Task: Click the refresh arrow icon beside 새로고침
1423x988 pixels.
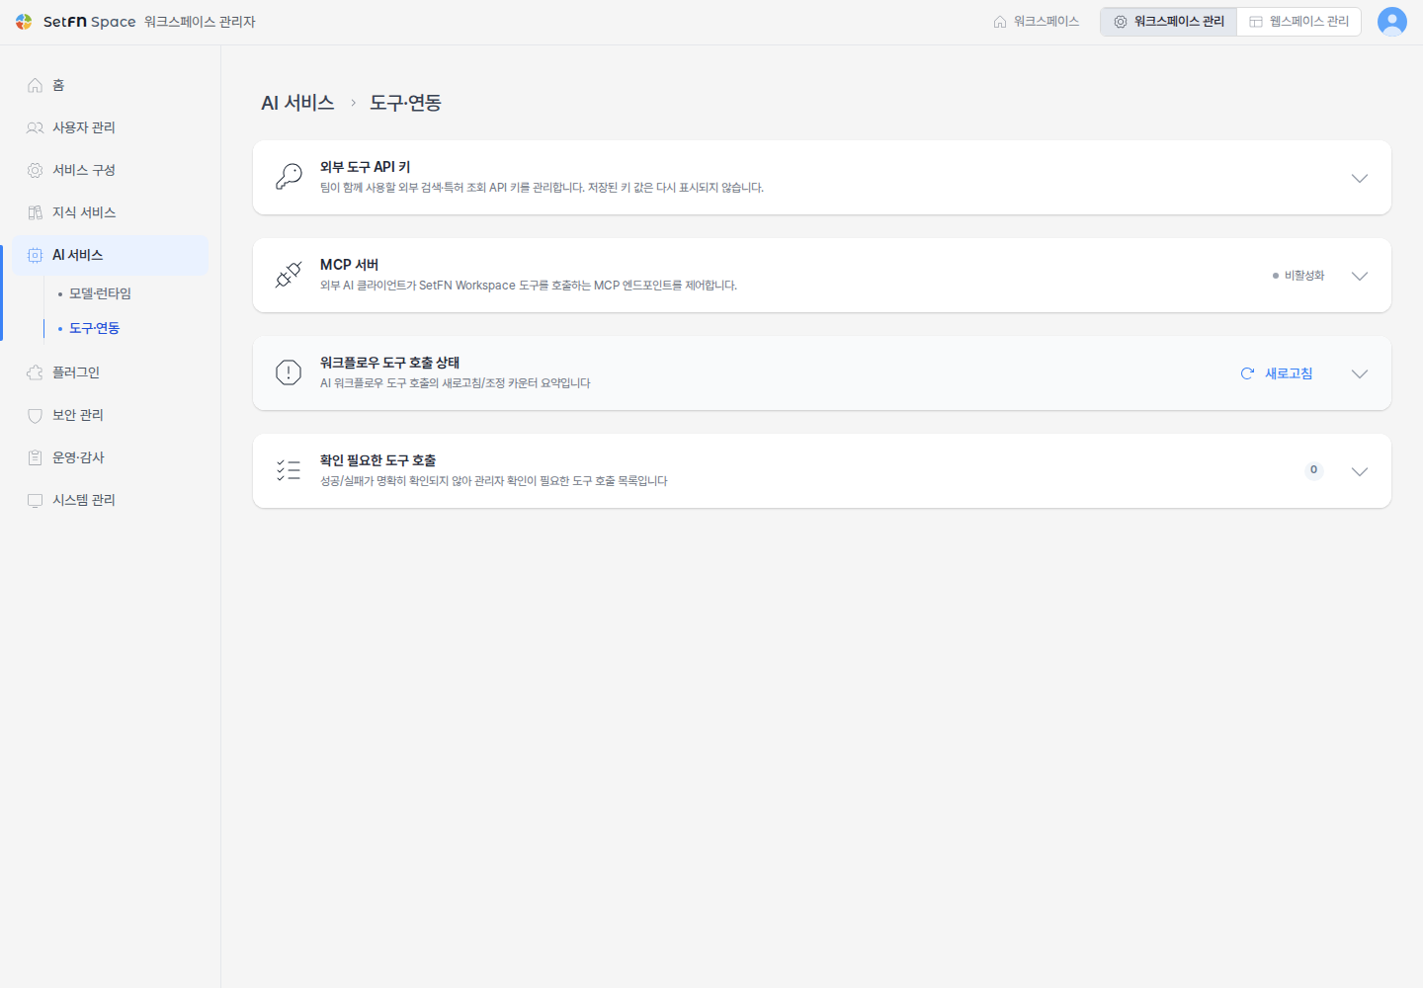Action: [x=1247, y=373]
